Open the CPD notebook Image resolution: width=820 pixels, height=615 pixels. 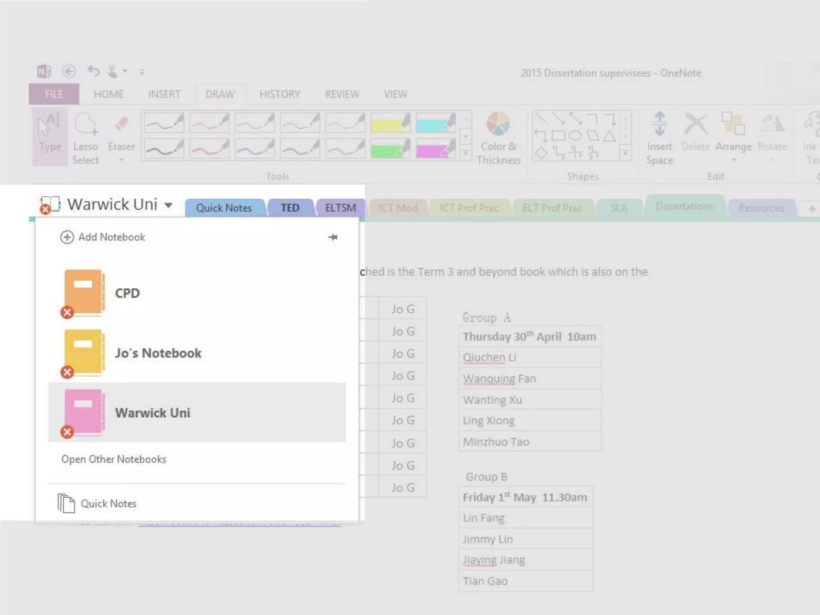(127, 293)
